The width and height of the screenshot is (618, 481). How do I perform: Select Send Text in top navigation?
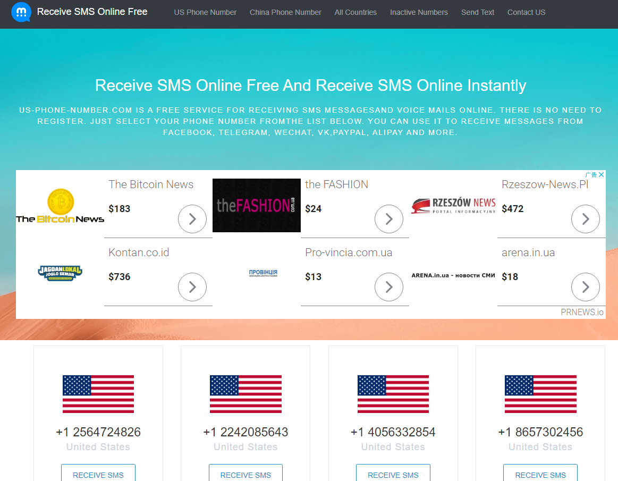click(x=478, y=12)
